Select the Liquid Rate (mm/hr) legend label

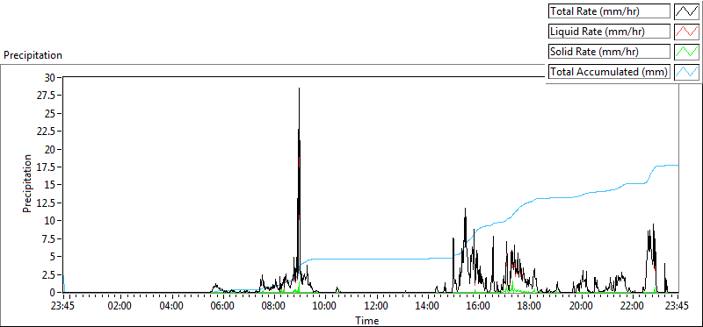(609, 31)
